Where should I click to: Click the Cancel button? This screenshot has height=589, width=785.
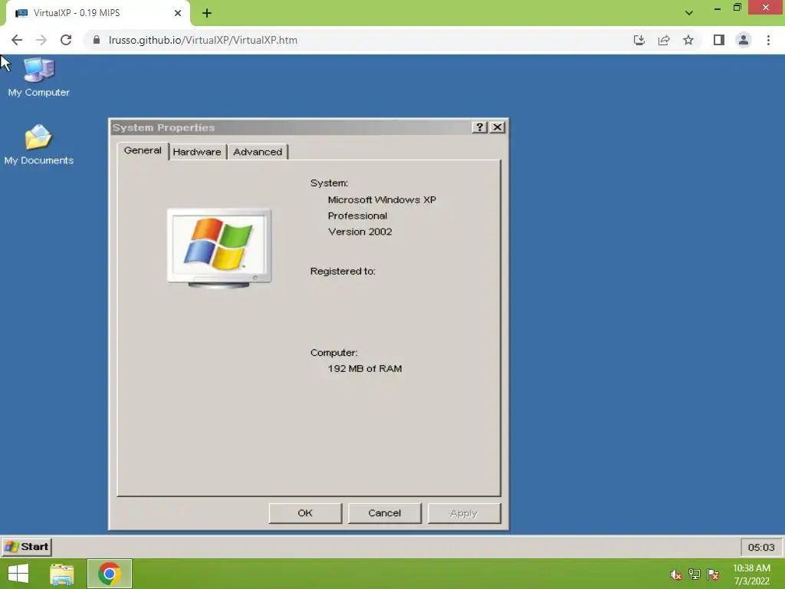click(x=385, y=513)
